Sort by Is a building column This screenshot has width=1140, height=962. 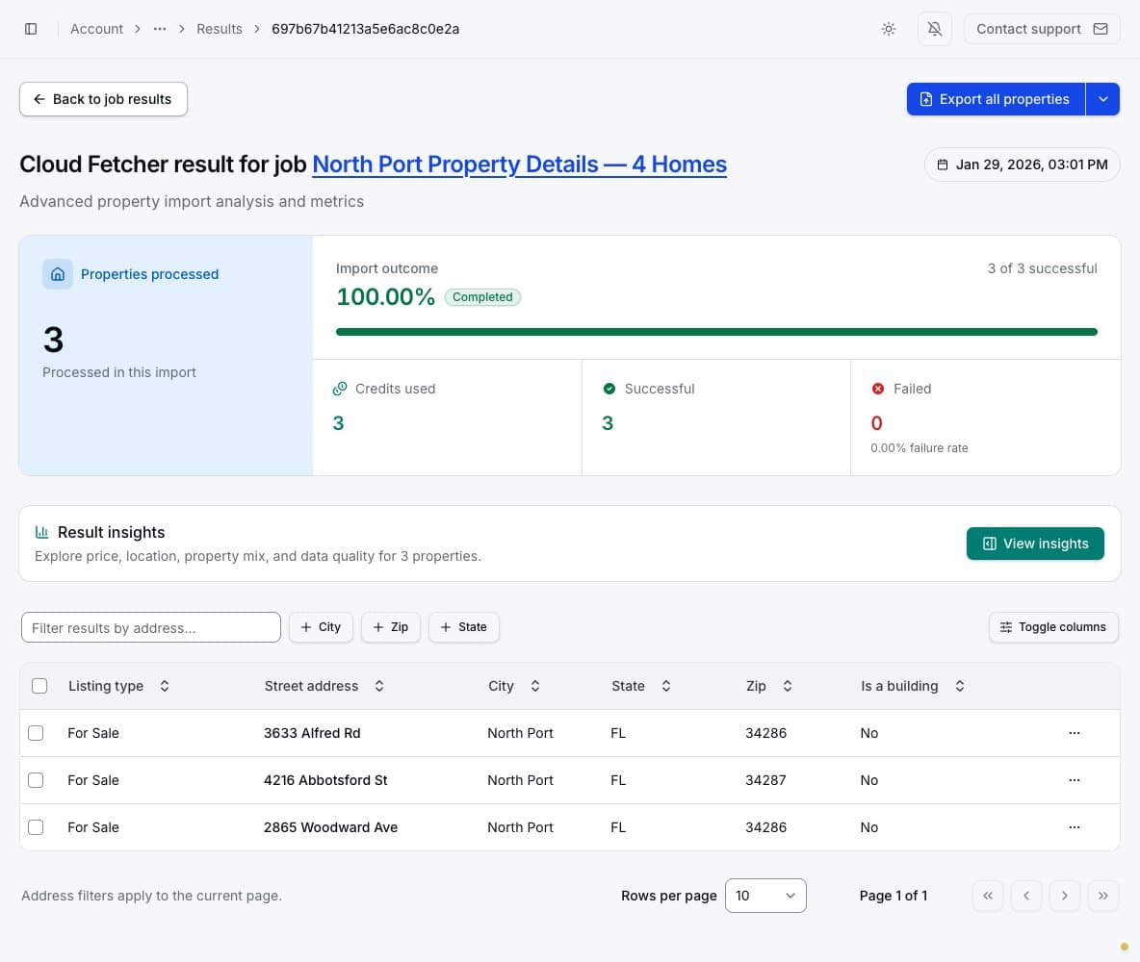click(913, 686)
